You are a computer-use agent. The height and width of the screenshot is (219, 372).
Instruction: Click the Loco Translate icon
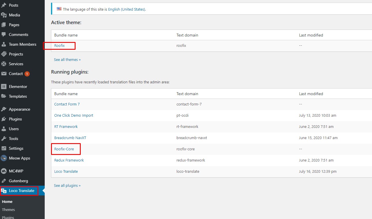coord(4,191)
